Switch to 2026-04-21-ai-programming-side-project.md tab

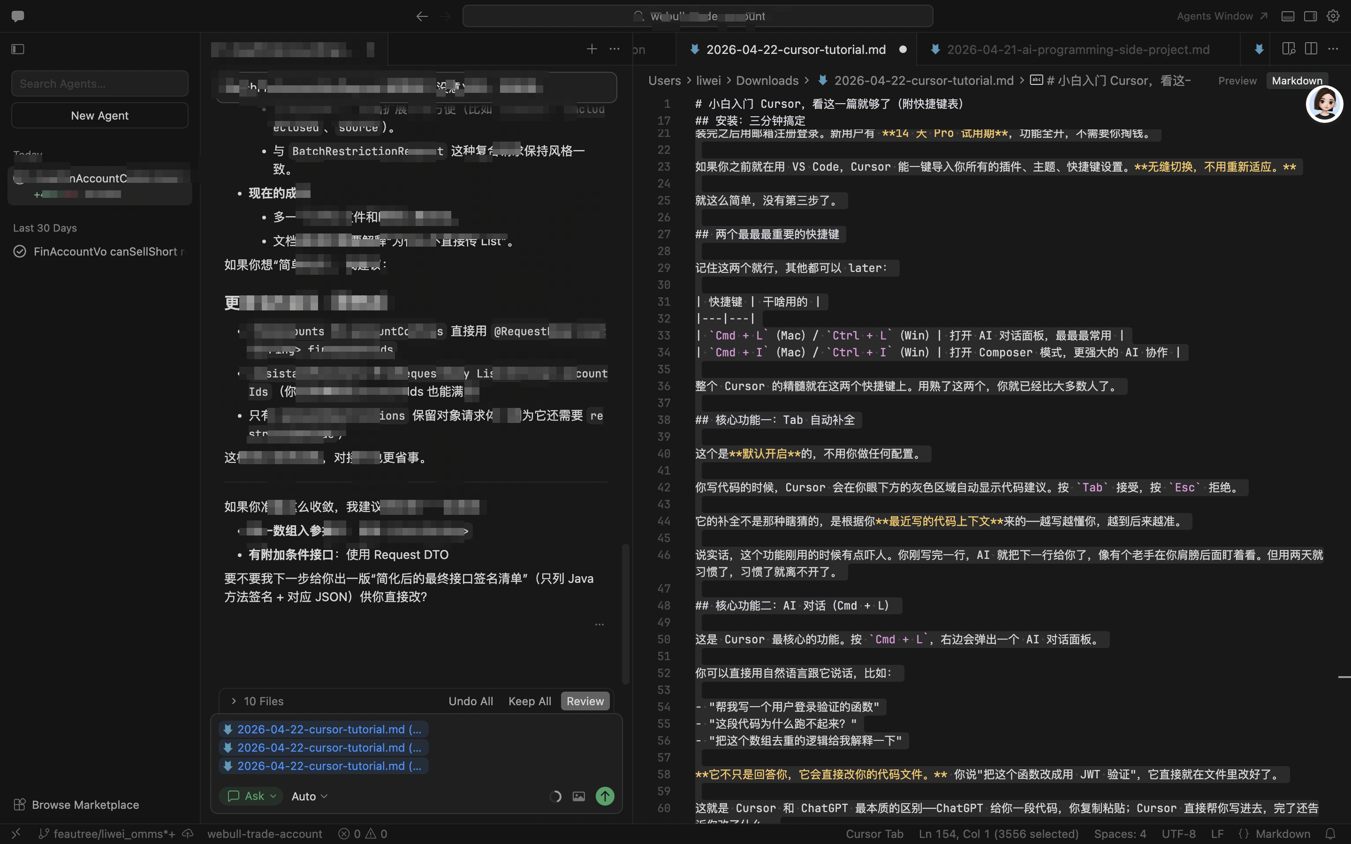[x=1078, y=50]
